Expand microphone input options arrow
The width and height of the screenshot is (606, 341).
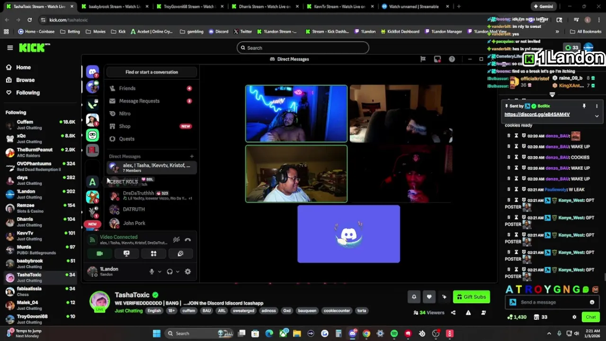click(159, 272)
